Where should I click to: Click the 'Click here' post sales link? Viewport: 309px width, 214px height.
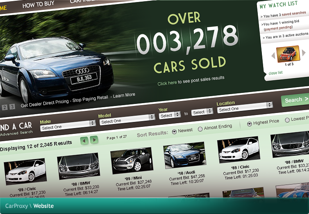pyautogui.click(x=167, y=83)
